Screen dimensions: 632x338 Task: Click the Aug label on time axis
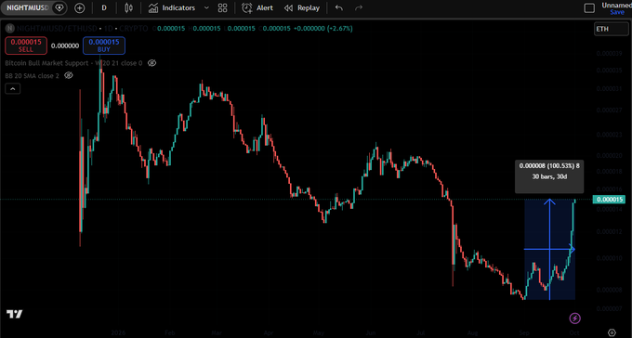coord(473,333)
